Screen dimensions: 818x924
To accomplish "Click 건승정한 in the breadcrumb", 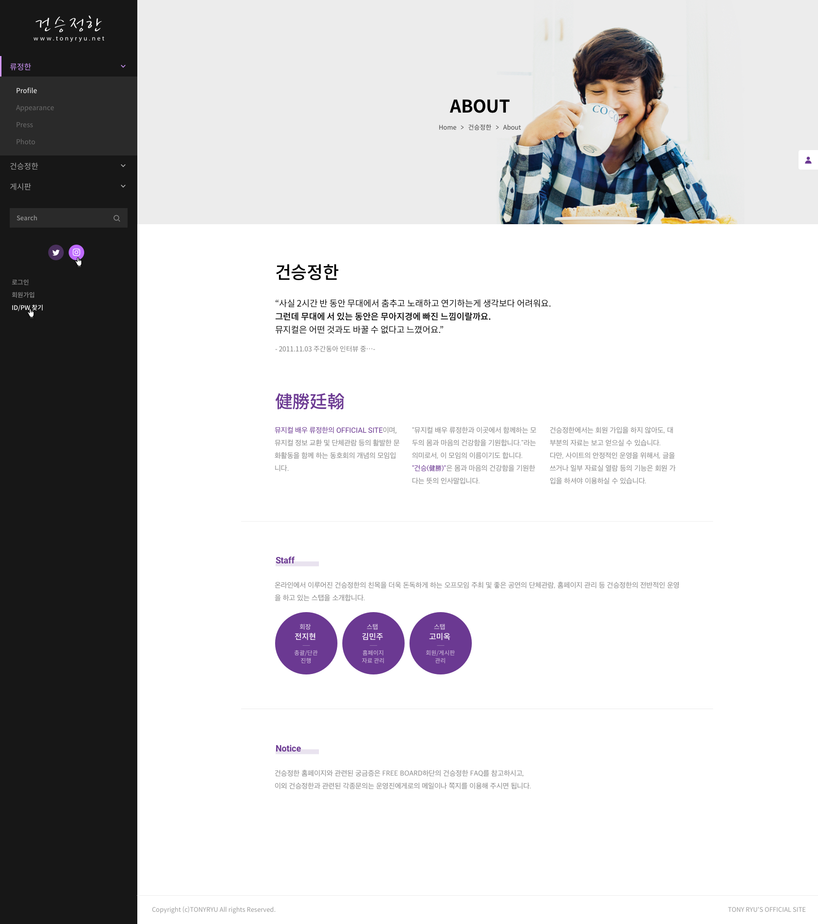I will pos(480,127).
